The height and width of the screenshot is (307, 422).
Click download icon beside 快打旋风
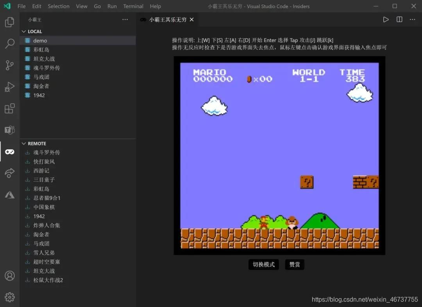[27, 162]
